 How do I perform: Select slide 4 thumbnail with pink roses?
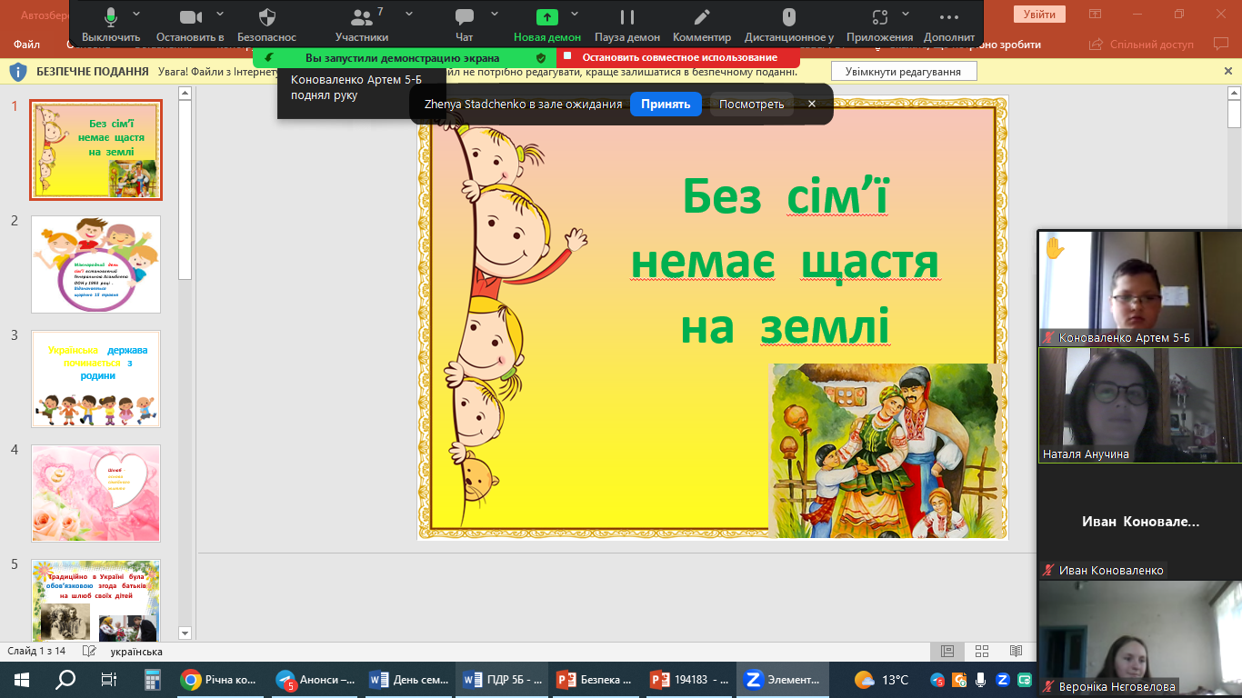pos(96,494)
